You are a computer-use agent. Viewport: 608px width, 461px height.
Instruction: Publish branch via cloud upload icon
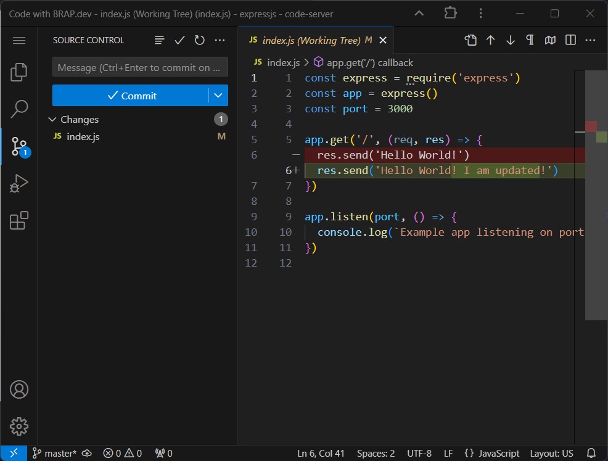(x=87, y=453)
